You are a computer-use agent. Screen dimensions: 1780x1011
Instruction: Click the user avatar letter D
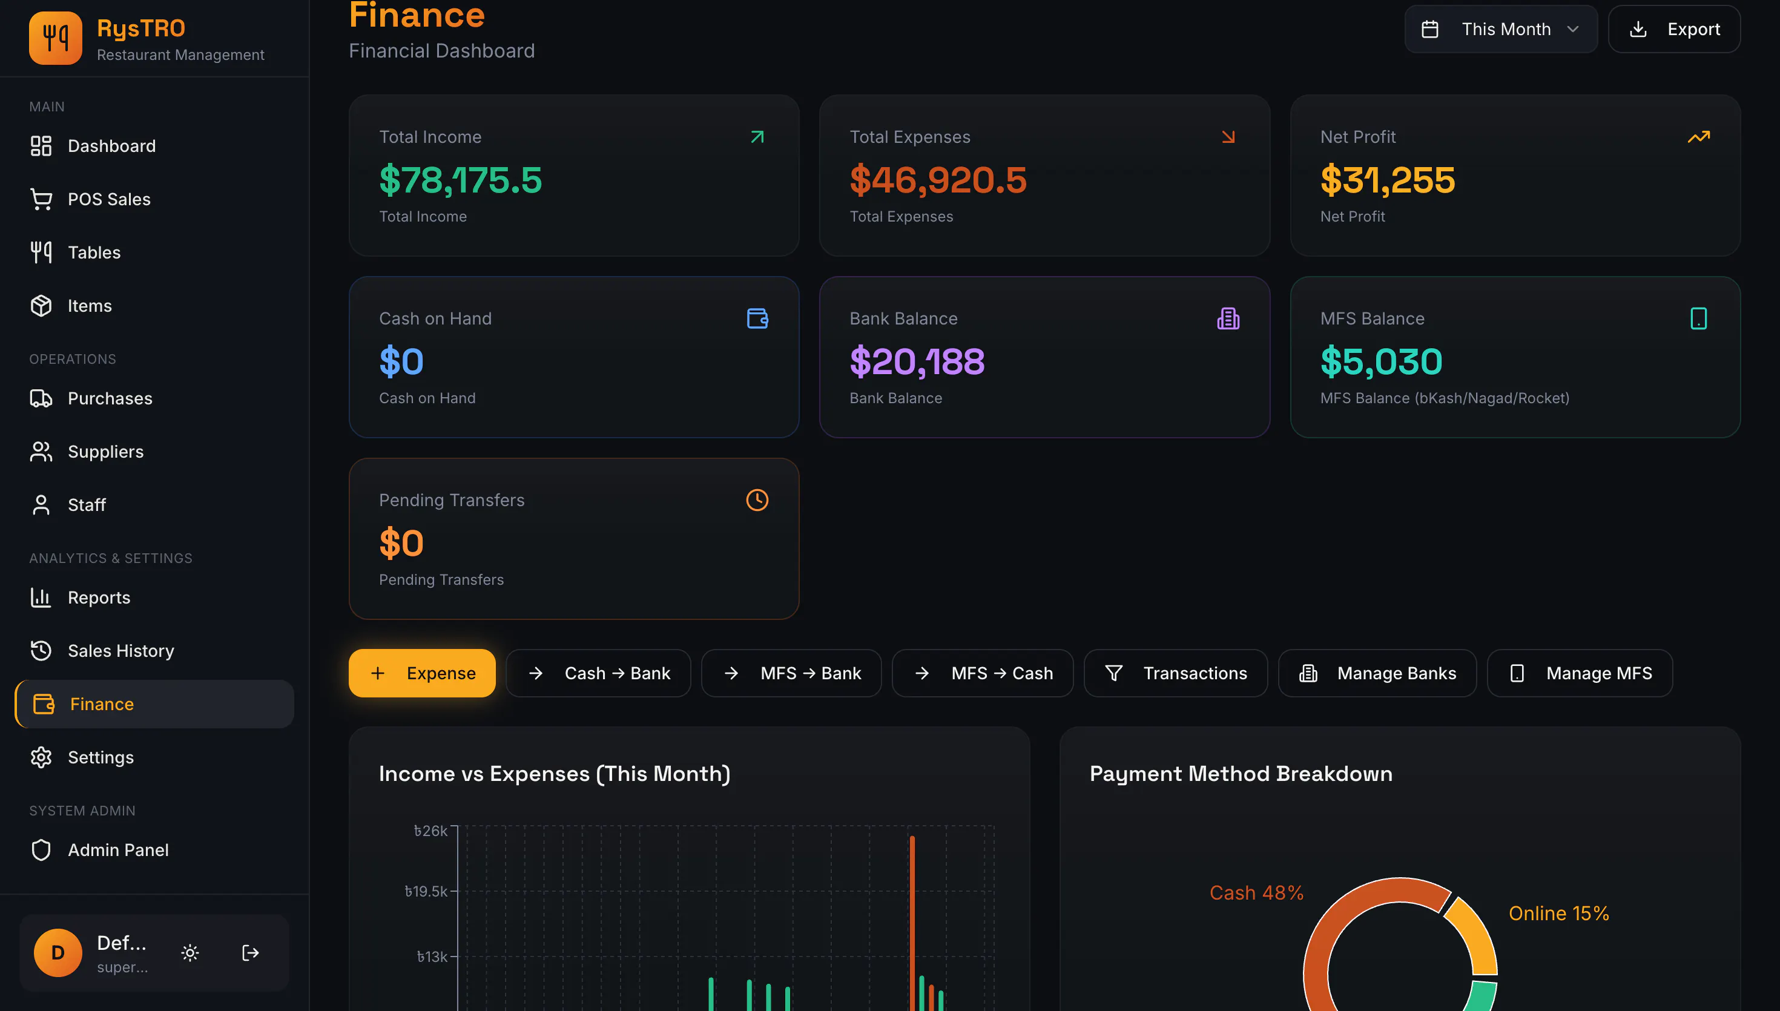pyautogui.click(x=58, y=953)
